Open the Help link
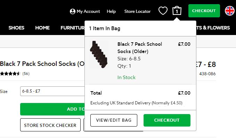The height and width of the screenshot is (138, 236). 111,11
